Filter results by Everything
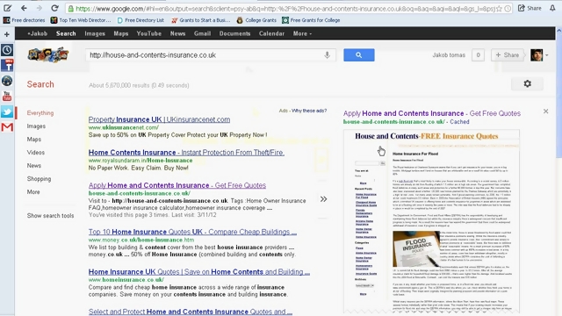Image resolution: width=562 pixels, height=316 pixels. coord(40,113)
